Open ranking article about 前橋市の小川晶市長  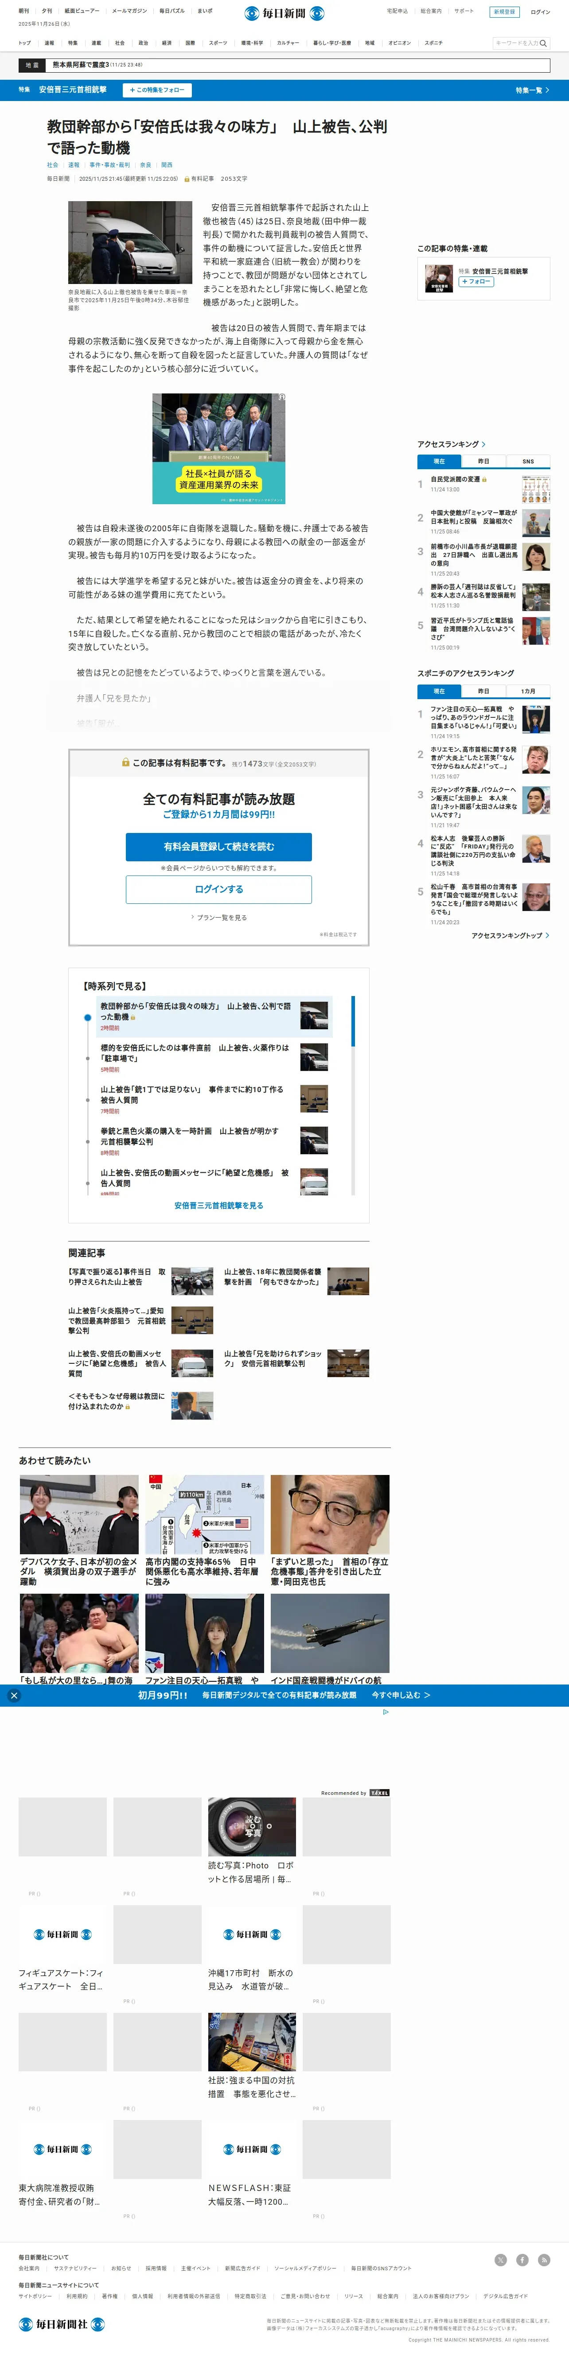point(473,555)
